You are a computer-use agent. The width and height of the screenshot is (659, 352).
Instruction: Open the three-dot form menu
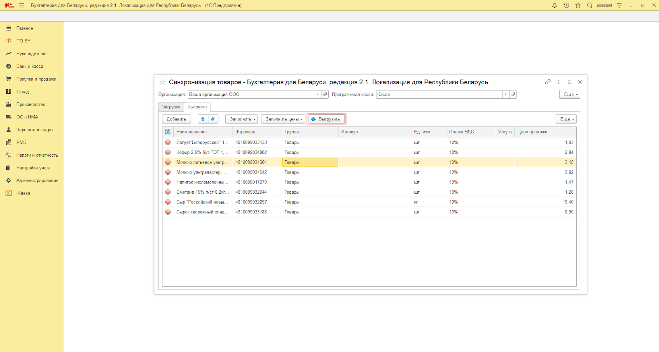[559, 82]
